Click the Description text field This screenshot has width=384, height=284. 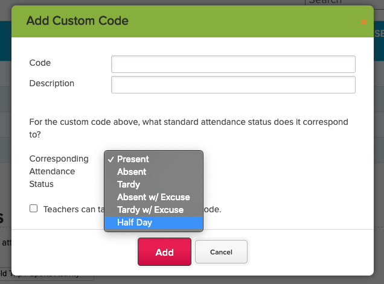[x=233, y=84]
